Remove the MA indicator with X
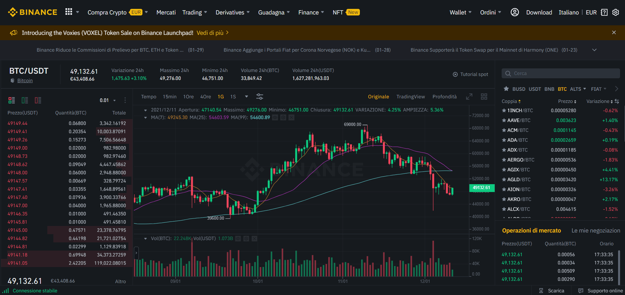Viewport: 625px width, 295px height. tap(291, 117)
